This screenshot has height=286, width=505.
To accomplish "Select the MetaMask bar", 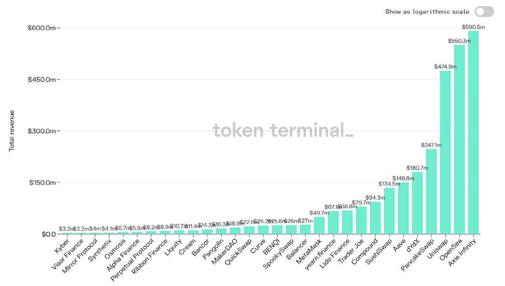I will (319, 226).
